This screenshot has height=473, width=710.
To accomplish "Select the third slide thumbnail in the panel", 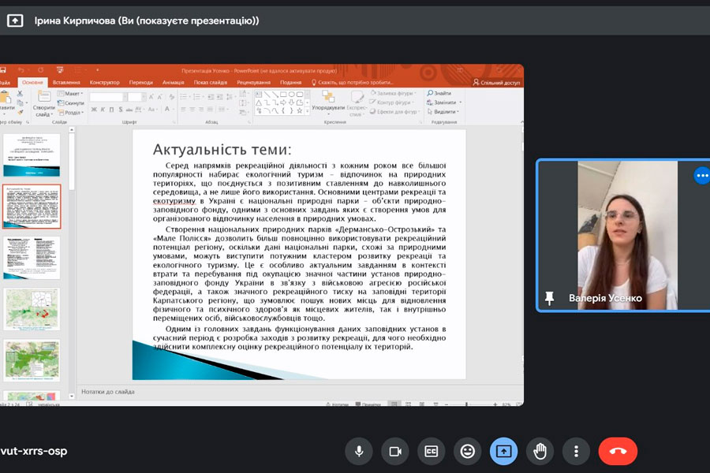I will click(x=32, y=257).
